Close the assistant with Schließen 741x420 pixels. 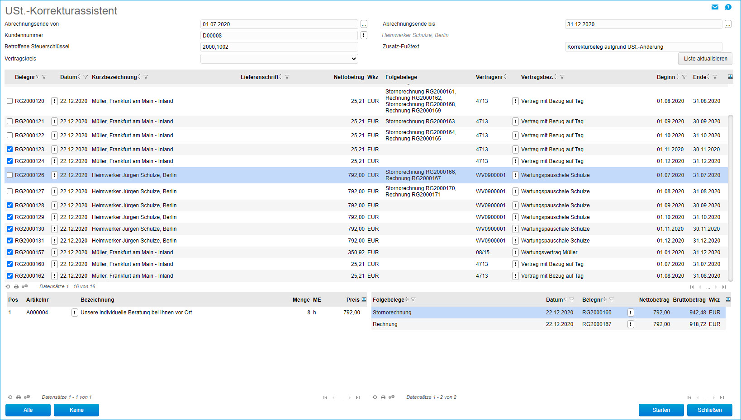[x=709, y=410]
